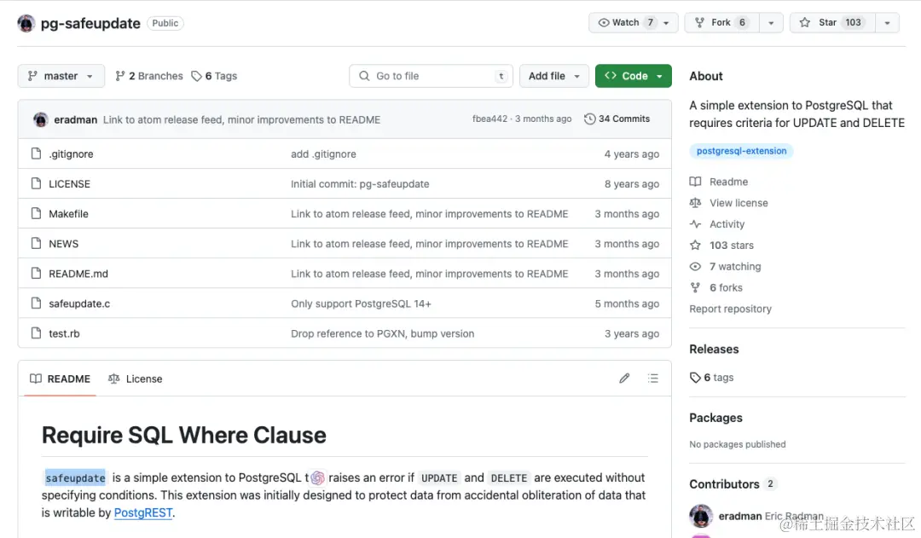Expand the Fork options dropdown arrow
This screenshot has height=538, width=921.
[771, 23]
